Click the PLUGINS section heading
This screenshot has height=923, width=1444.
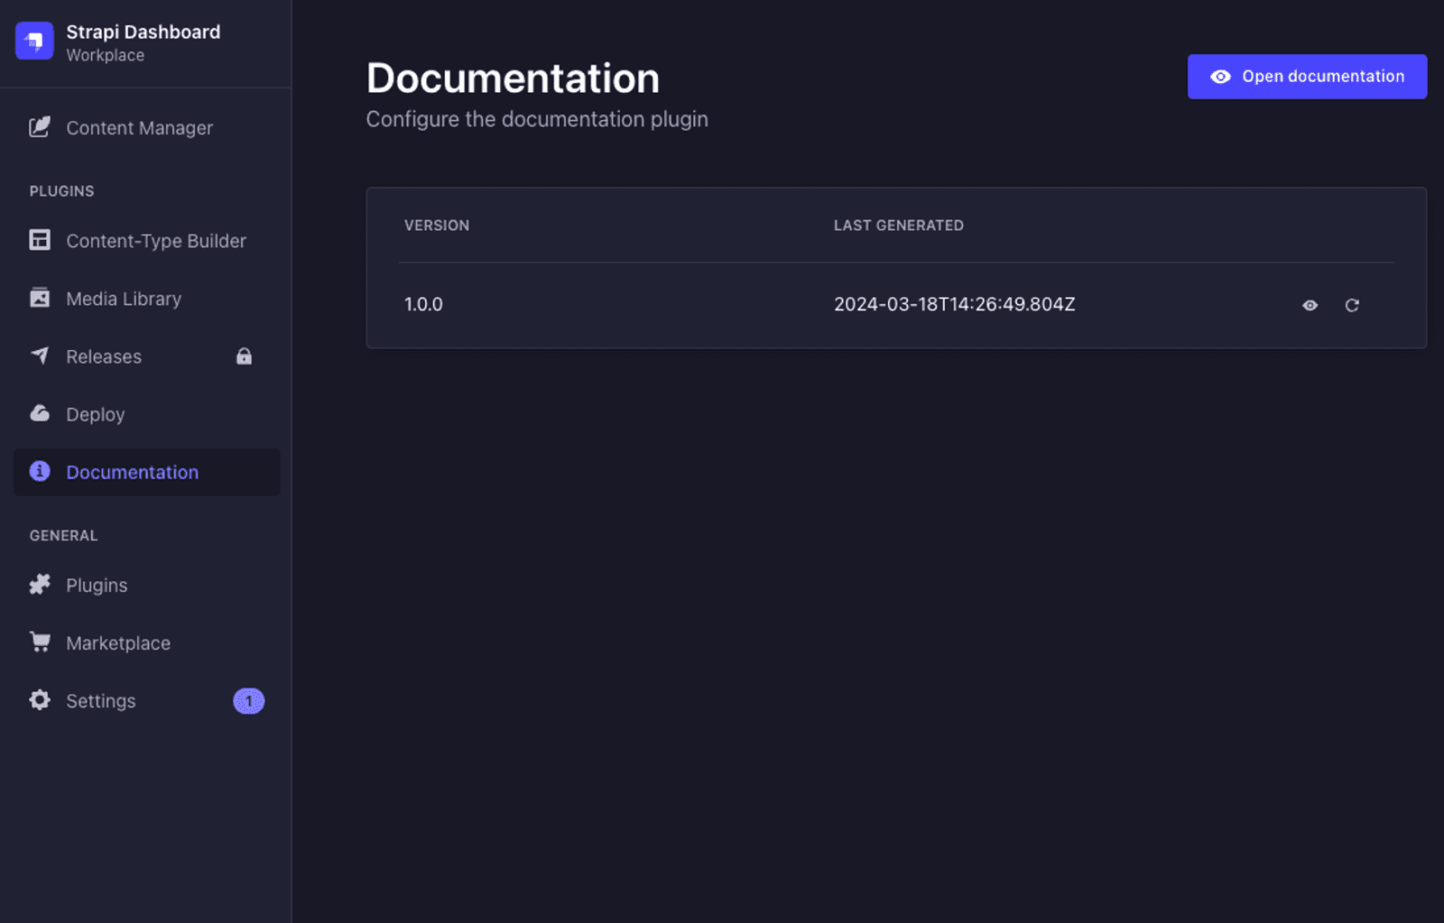coord(61,191)
